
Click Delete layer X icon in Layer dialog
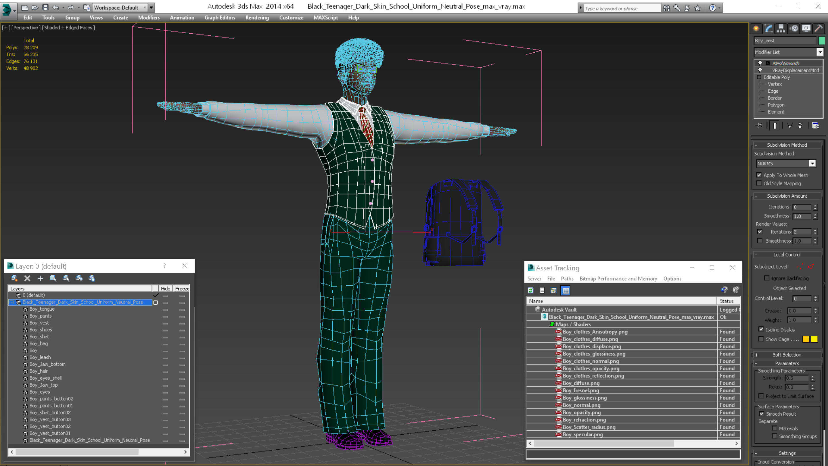[27, 278]
